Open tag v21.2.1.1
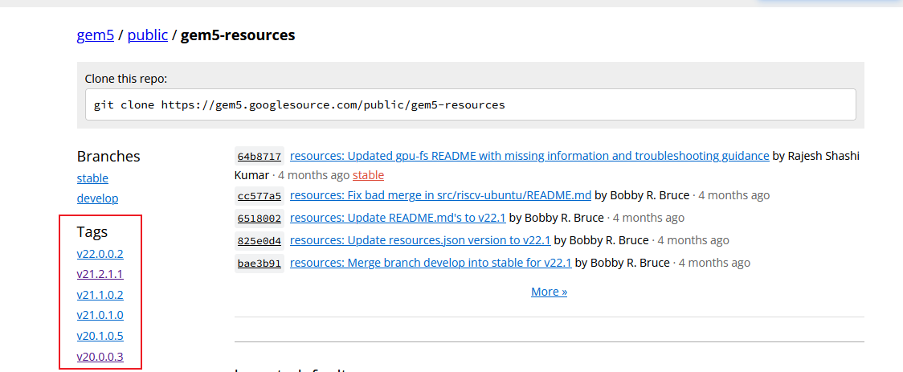The height and width of the screenshot is (372, 903). tap(100, 274)
